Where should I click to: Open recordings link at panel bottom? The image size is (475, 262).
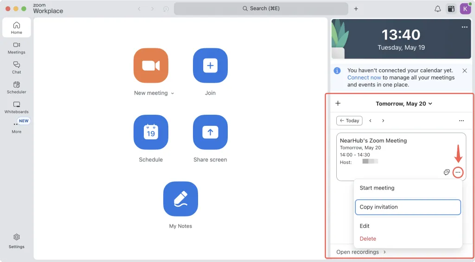(x=361, y=252)
